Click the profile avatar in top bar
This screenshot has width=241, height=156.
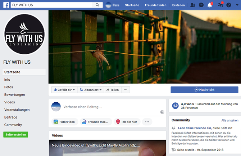pos(108,5)
